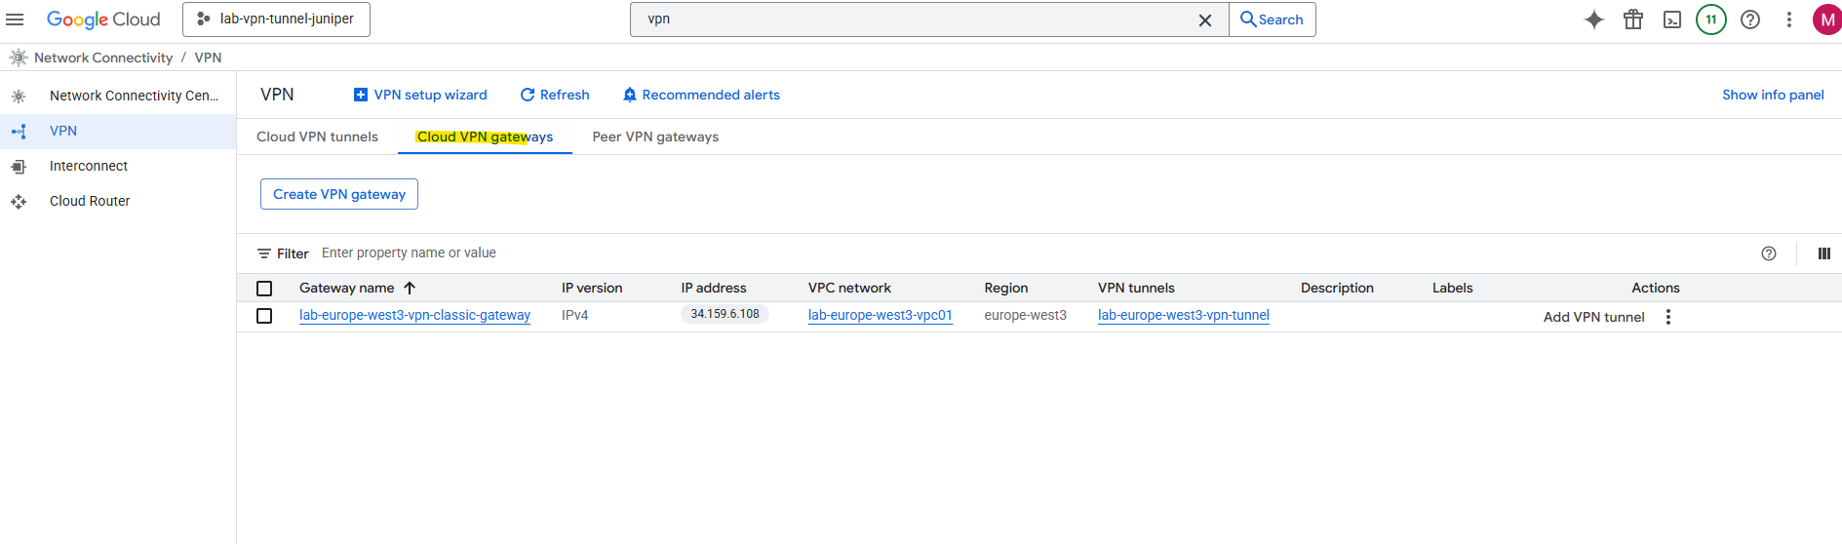The image size is (1842, 544).
Task: Open the Gemini sparkle assistant icon
Action: pyautogui.click(x=1594, y=19)
